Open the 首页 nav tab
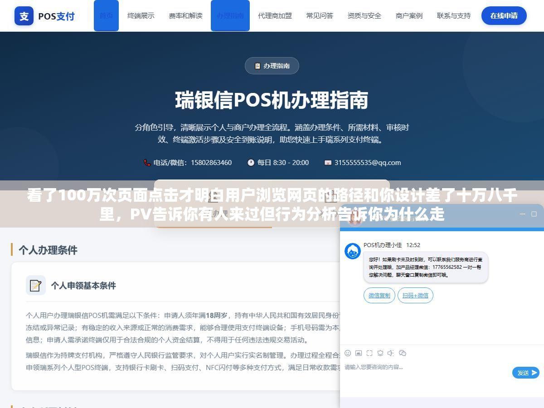 106,15
